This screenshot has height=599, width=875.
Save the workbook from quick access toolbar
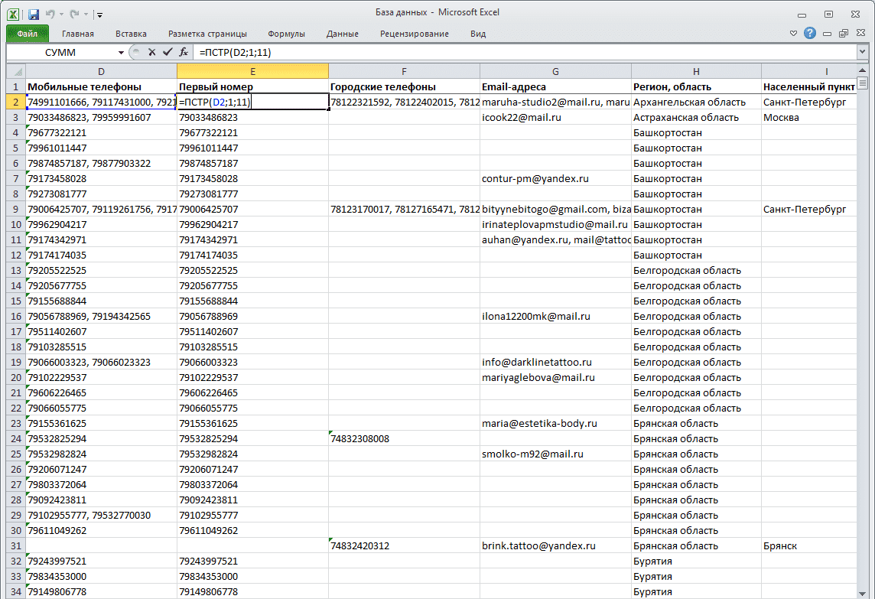click(x=34, y=14)
